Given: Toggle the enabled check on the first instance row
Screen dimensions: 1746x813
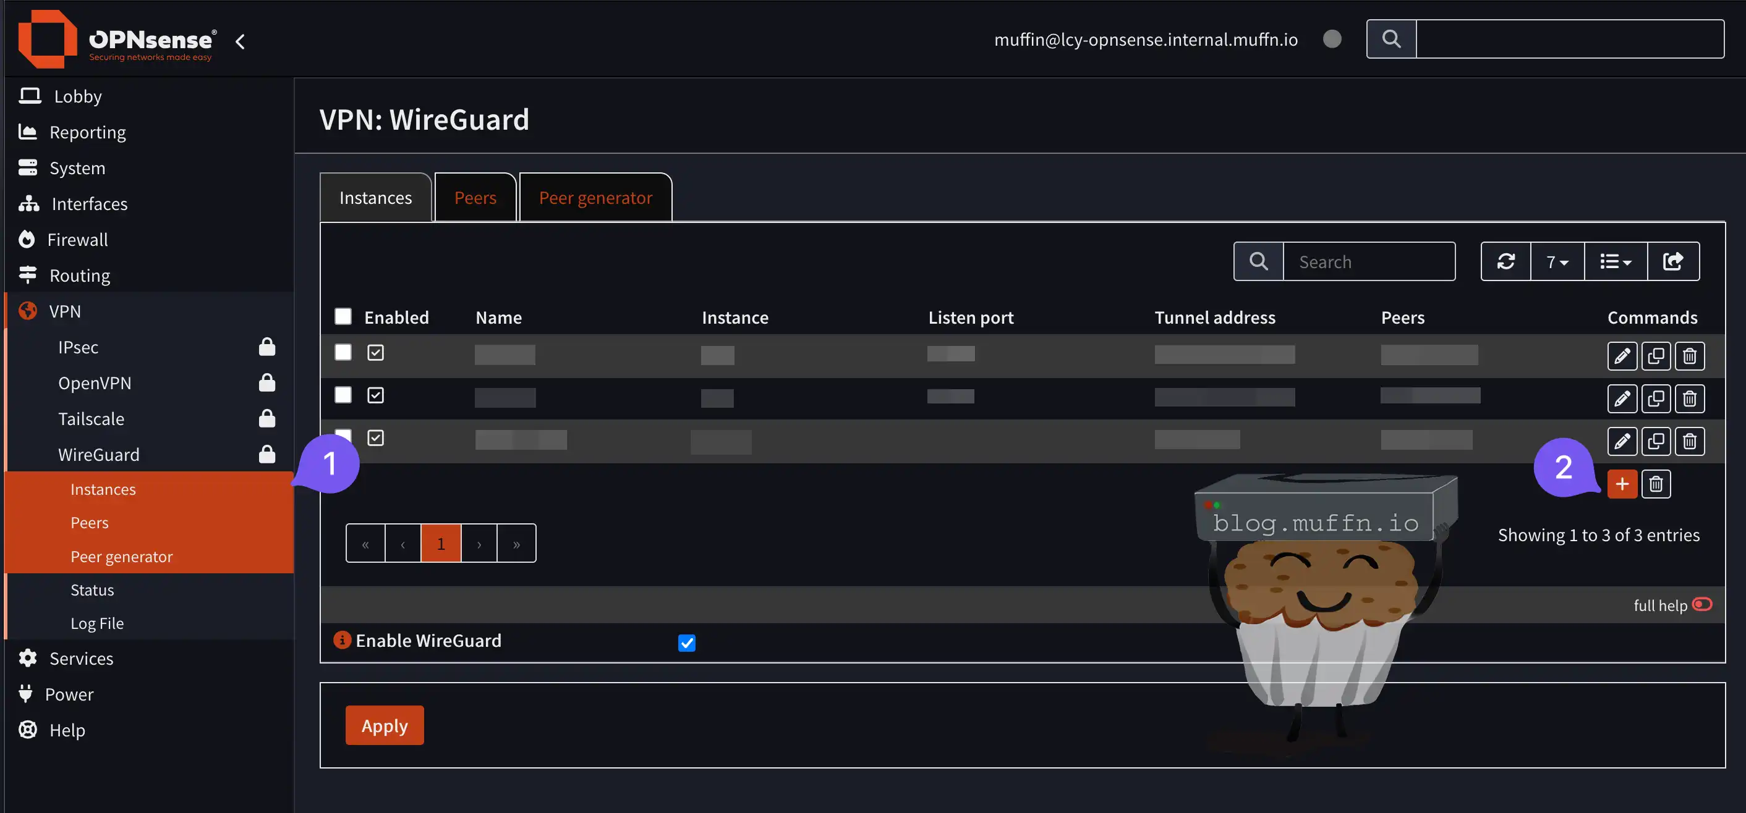Looking at the screenshot, I should [x=375, y=352].
